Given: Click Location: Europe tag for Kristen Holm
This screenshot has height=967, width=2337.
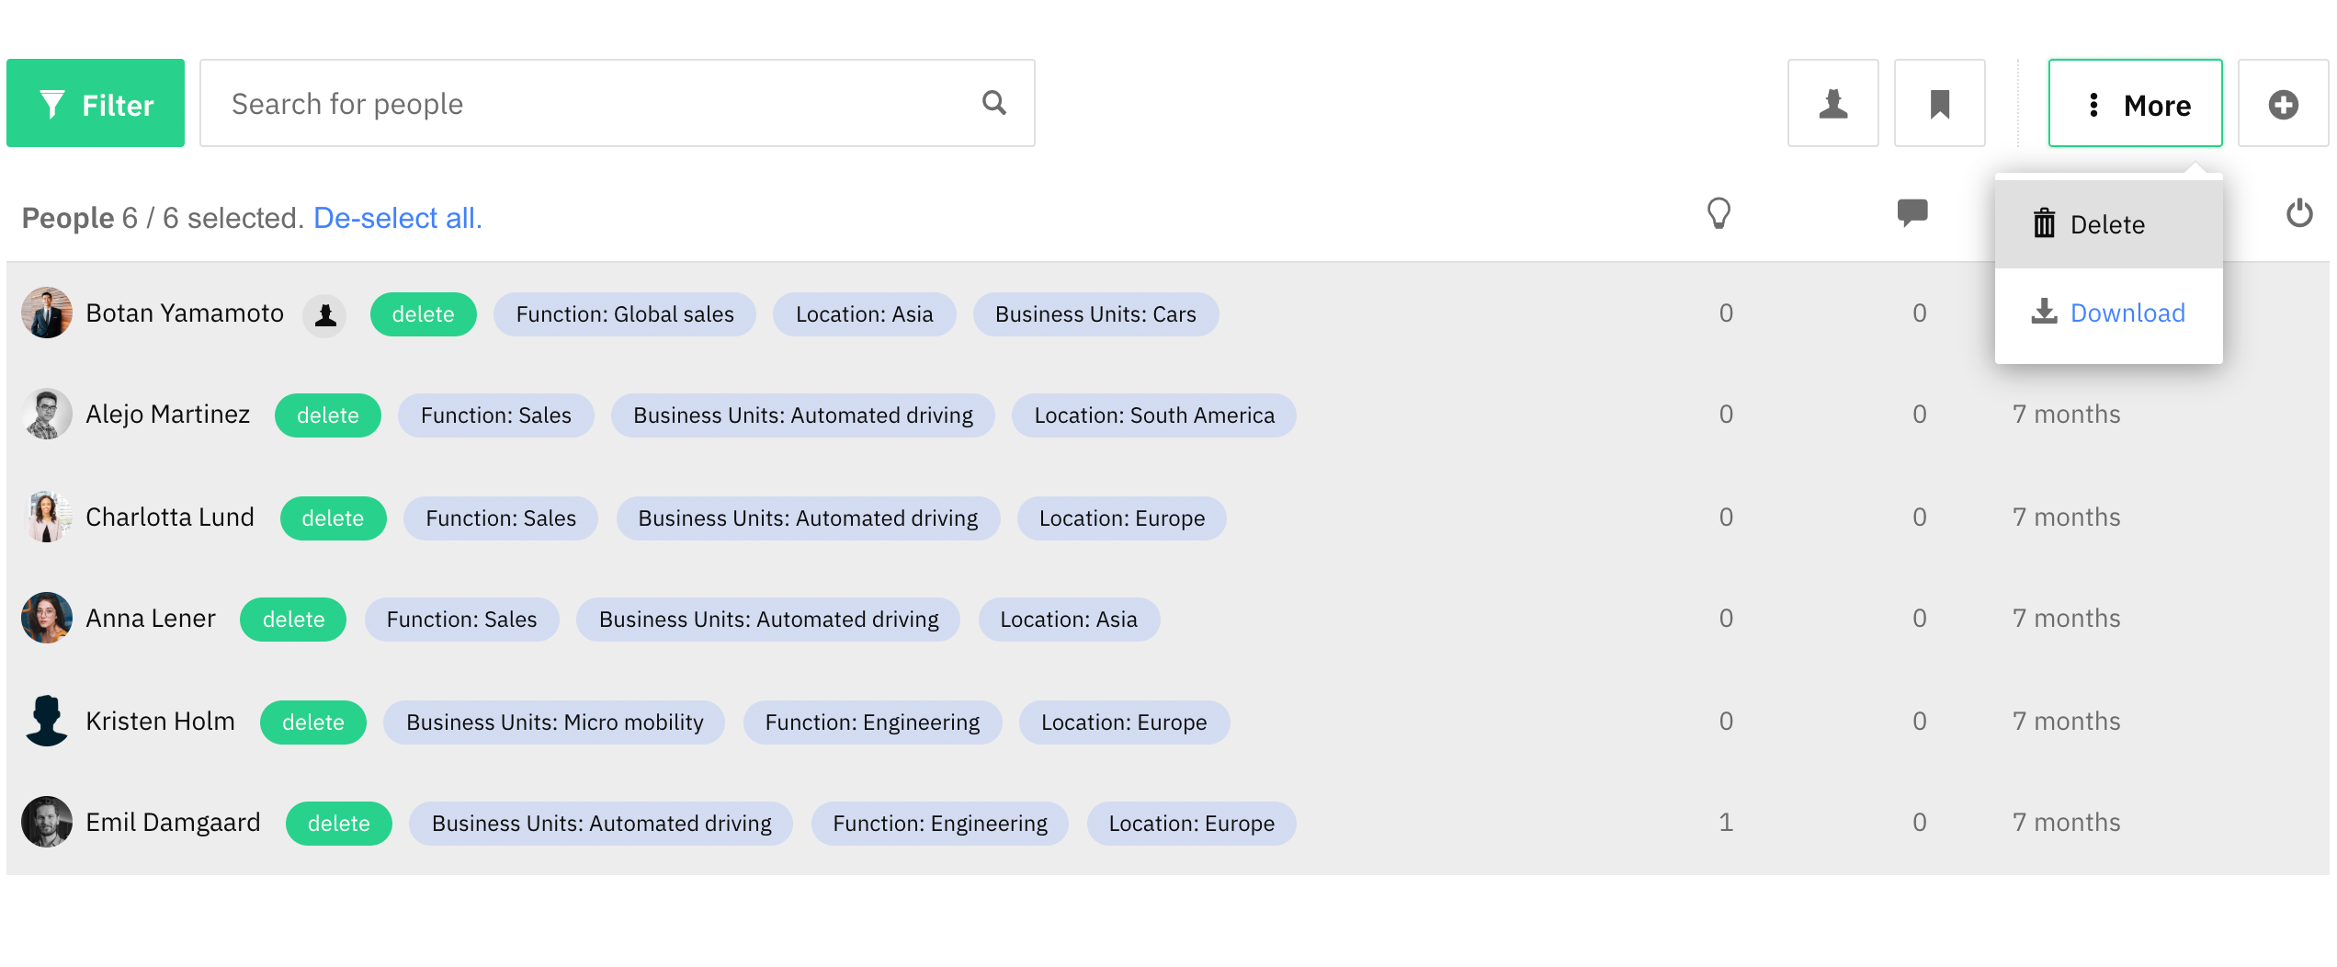Looking at the screenshot, I should click(x=1124, y=722).
